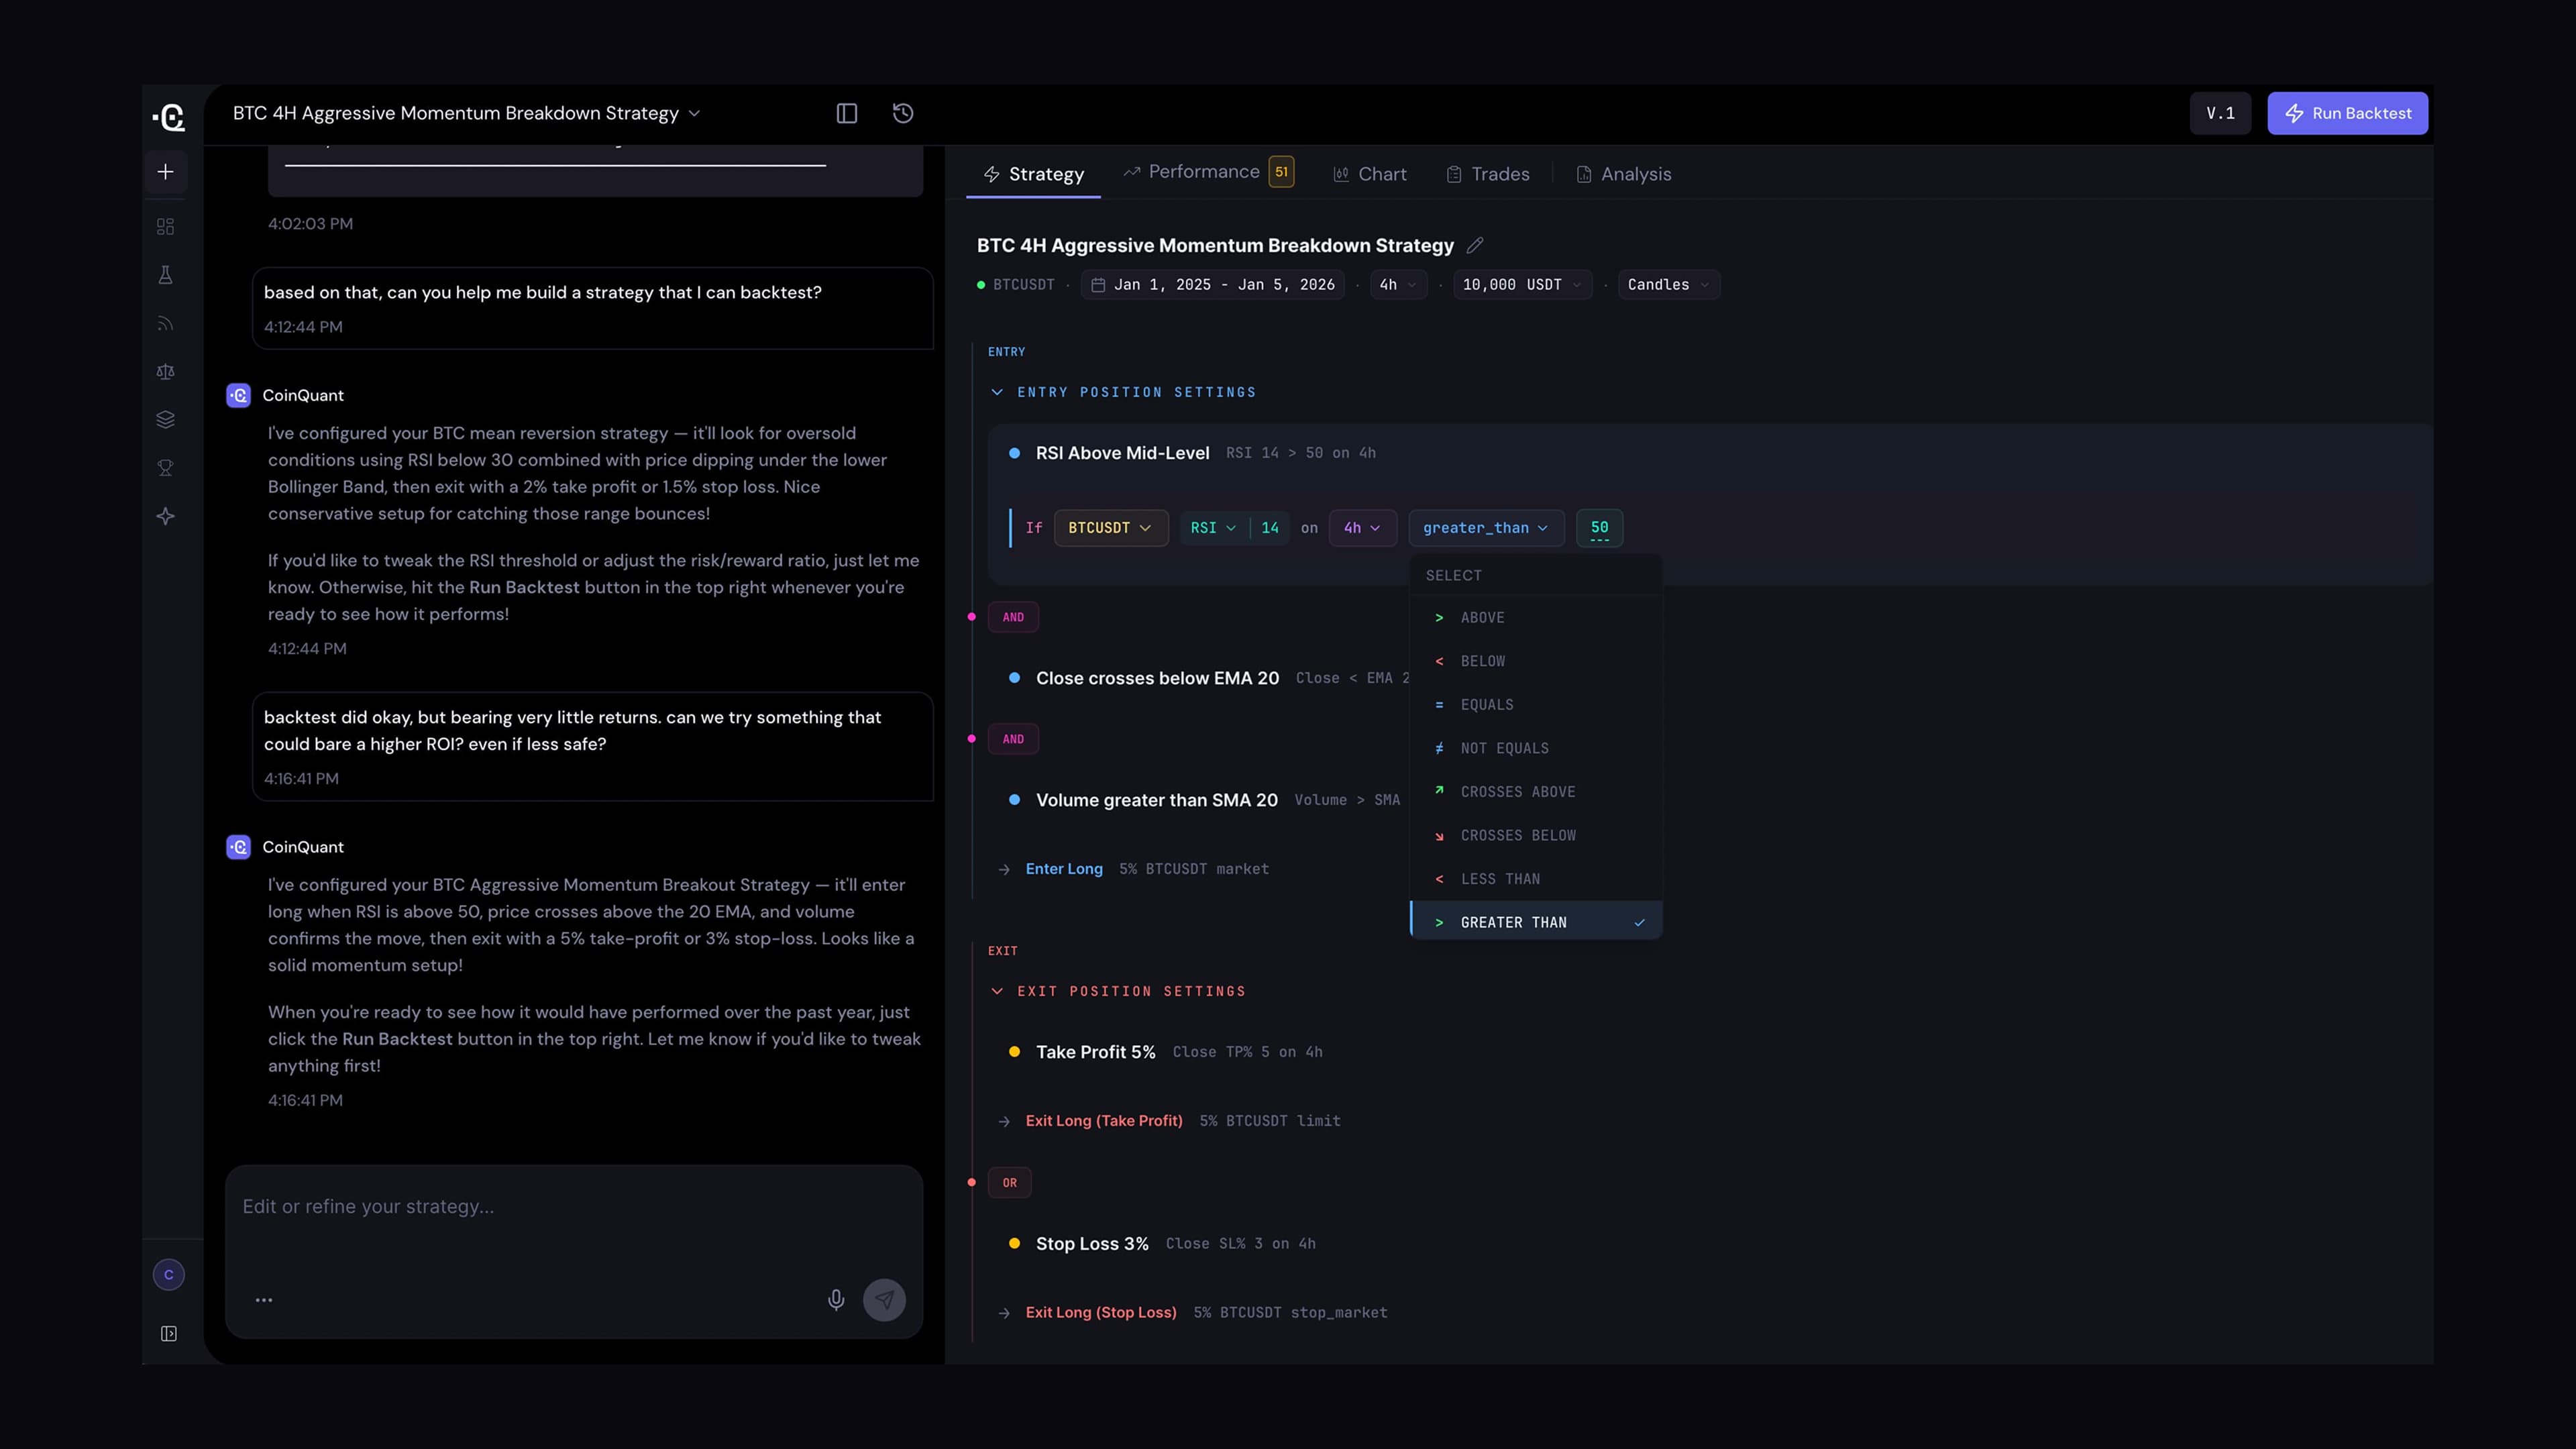Collapse sidebar with bottom panel icon
Image resolution: width=2576 pixels, height=1449 pixels.
coord(169,1333)
